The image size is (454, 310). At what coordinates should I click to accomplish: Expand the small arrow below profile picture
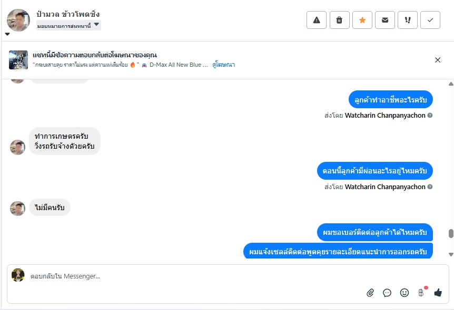(x=7, y=34)
